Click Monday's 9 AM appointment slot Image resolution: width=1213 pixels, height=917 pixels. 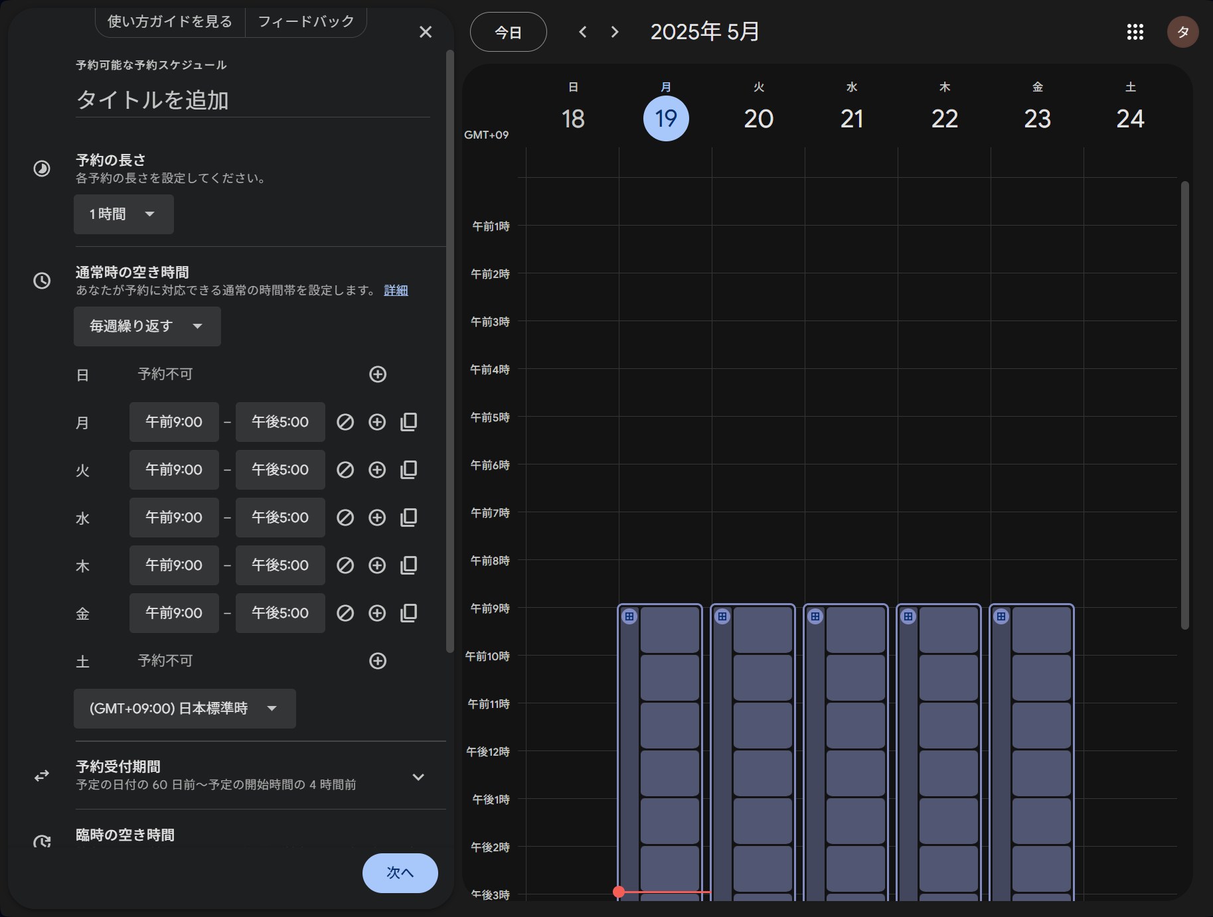pyautogui.click(x=670, y=630)
